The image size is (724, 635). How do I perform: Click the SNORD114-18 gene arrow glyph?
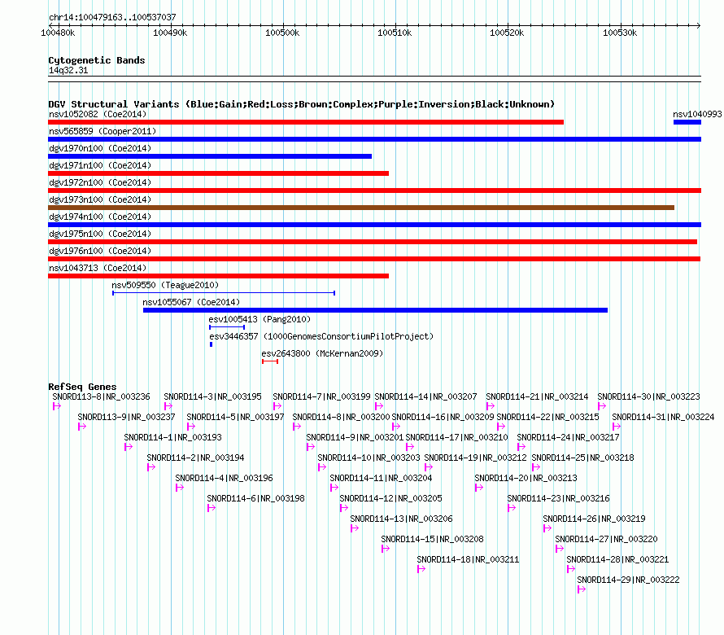(421, 569)
